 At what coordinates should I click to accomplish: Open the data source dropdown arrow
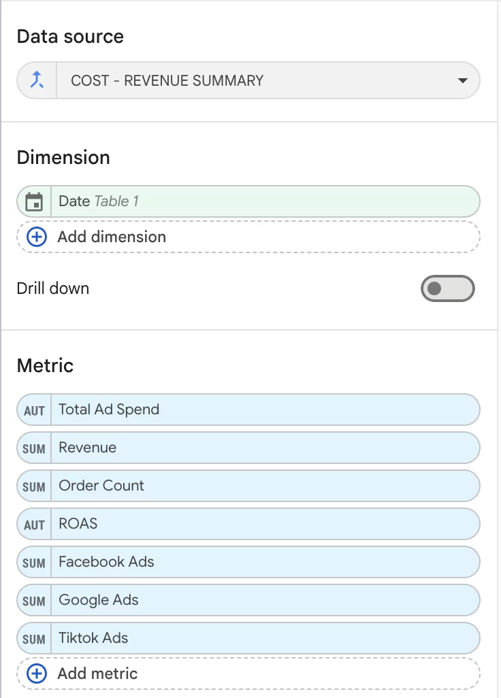(463, 80)
